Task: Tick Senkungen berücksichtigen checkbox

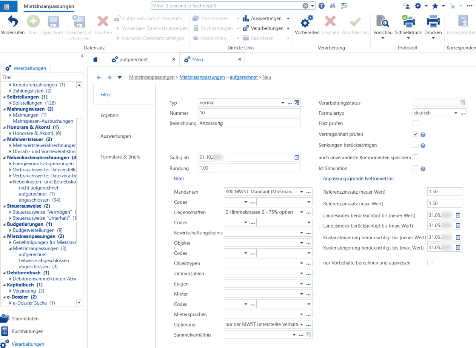Action: tap(416, 145)
